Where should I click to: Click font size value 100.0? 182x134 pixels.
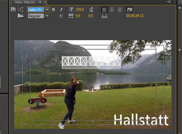pos(80,9)
